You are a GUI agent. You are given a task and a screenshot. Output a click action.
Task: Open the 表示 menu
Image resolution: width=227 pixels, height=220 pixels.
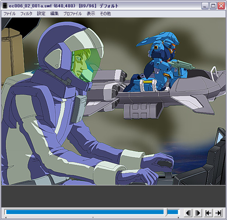[91, 14]
